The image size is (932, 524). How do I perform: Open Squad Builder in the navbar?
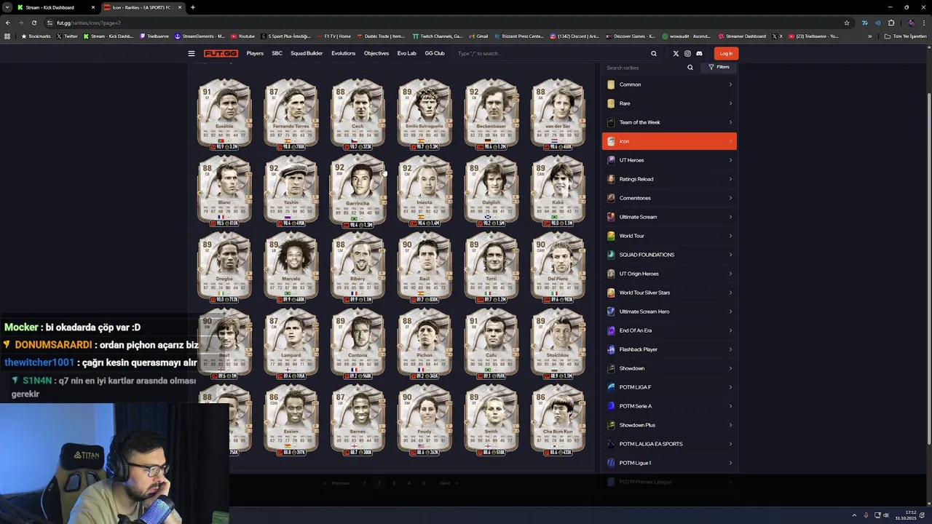pyautogui.click(x=307, y=53)
